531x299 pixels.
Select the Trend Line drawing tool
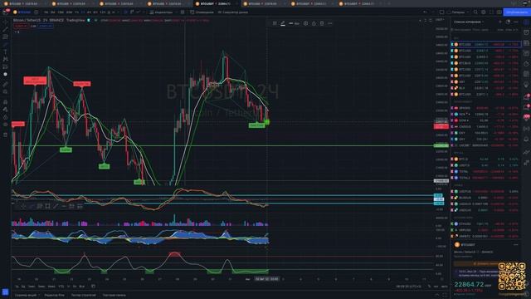pos(6,29)
